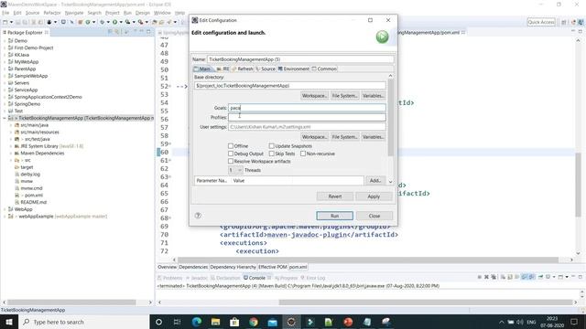Image resolution: width=586 pixels, height=329 pixels.
Task: Click the volume speaker tray icon
Action: click(x=520, y=322)
